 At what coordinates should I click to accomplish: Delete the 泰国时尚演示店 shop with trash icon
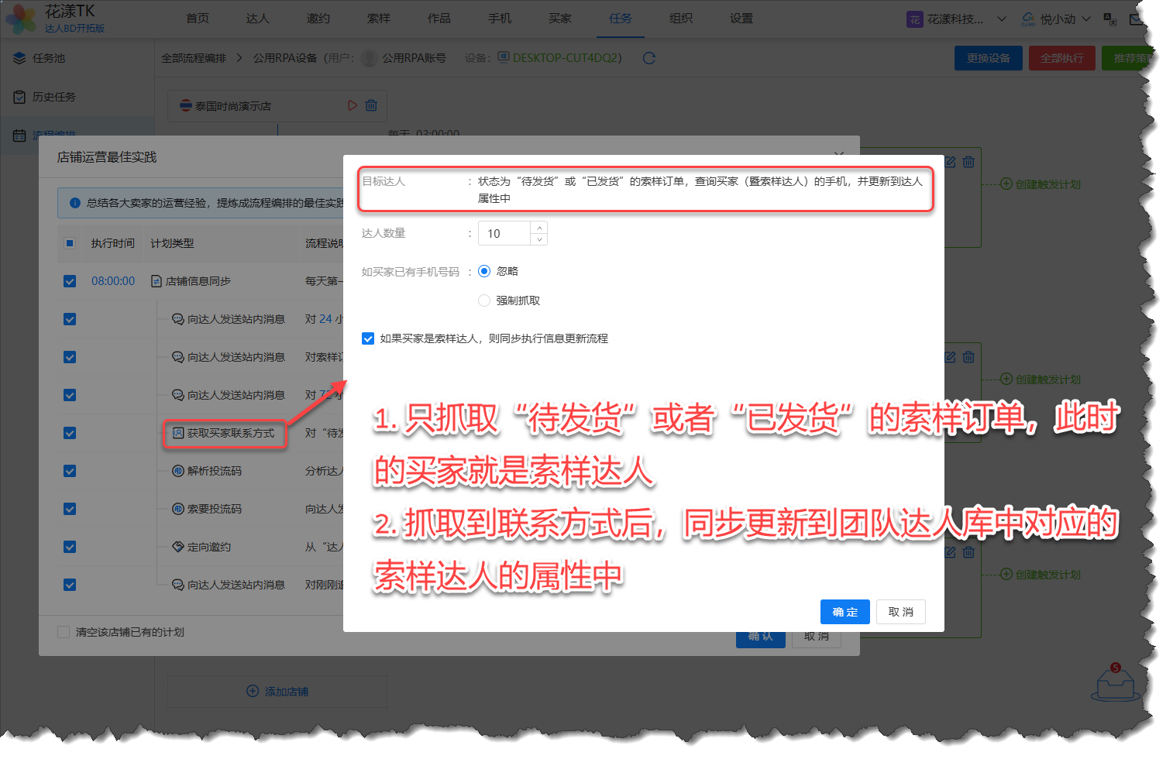point(371,105)
